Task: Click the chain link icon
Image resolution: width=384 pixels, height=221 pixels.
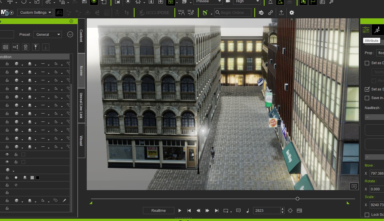Action: point(271,13)
